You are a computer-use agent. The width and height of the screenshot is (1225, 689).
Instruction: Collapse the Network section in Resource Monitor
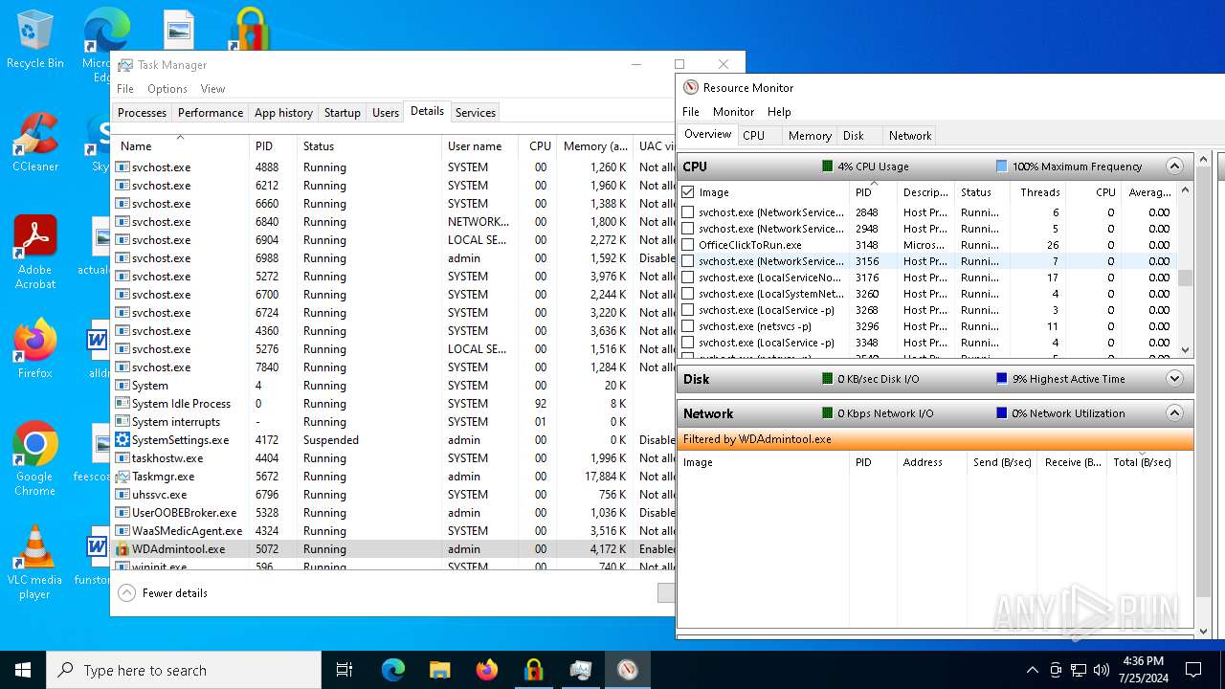(1174, 413)
